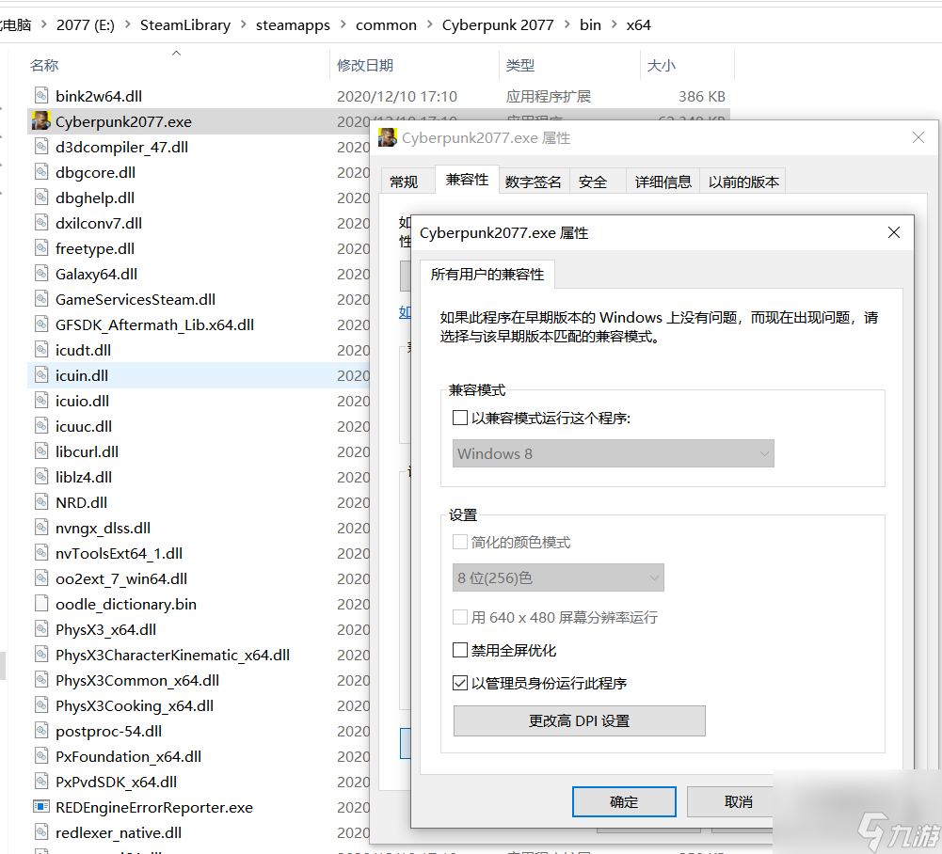Click 更改高 DPI 设置 button
This screenshot has height=854, width=942.
click(579, 720)
